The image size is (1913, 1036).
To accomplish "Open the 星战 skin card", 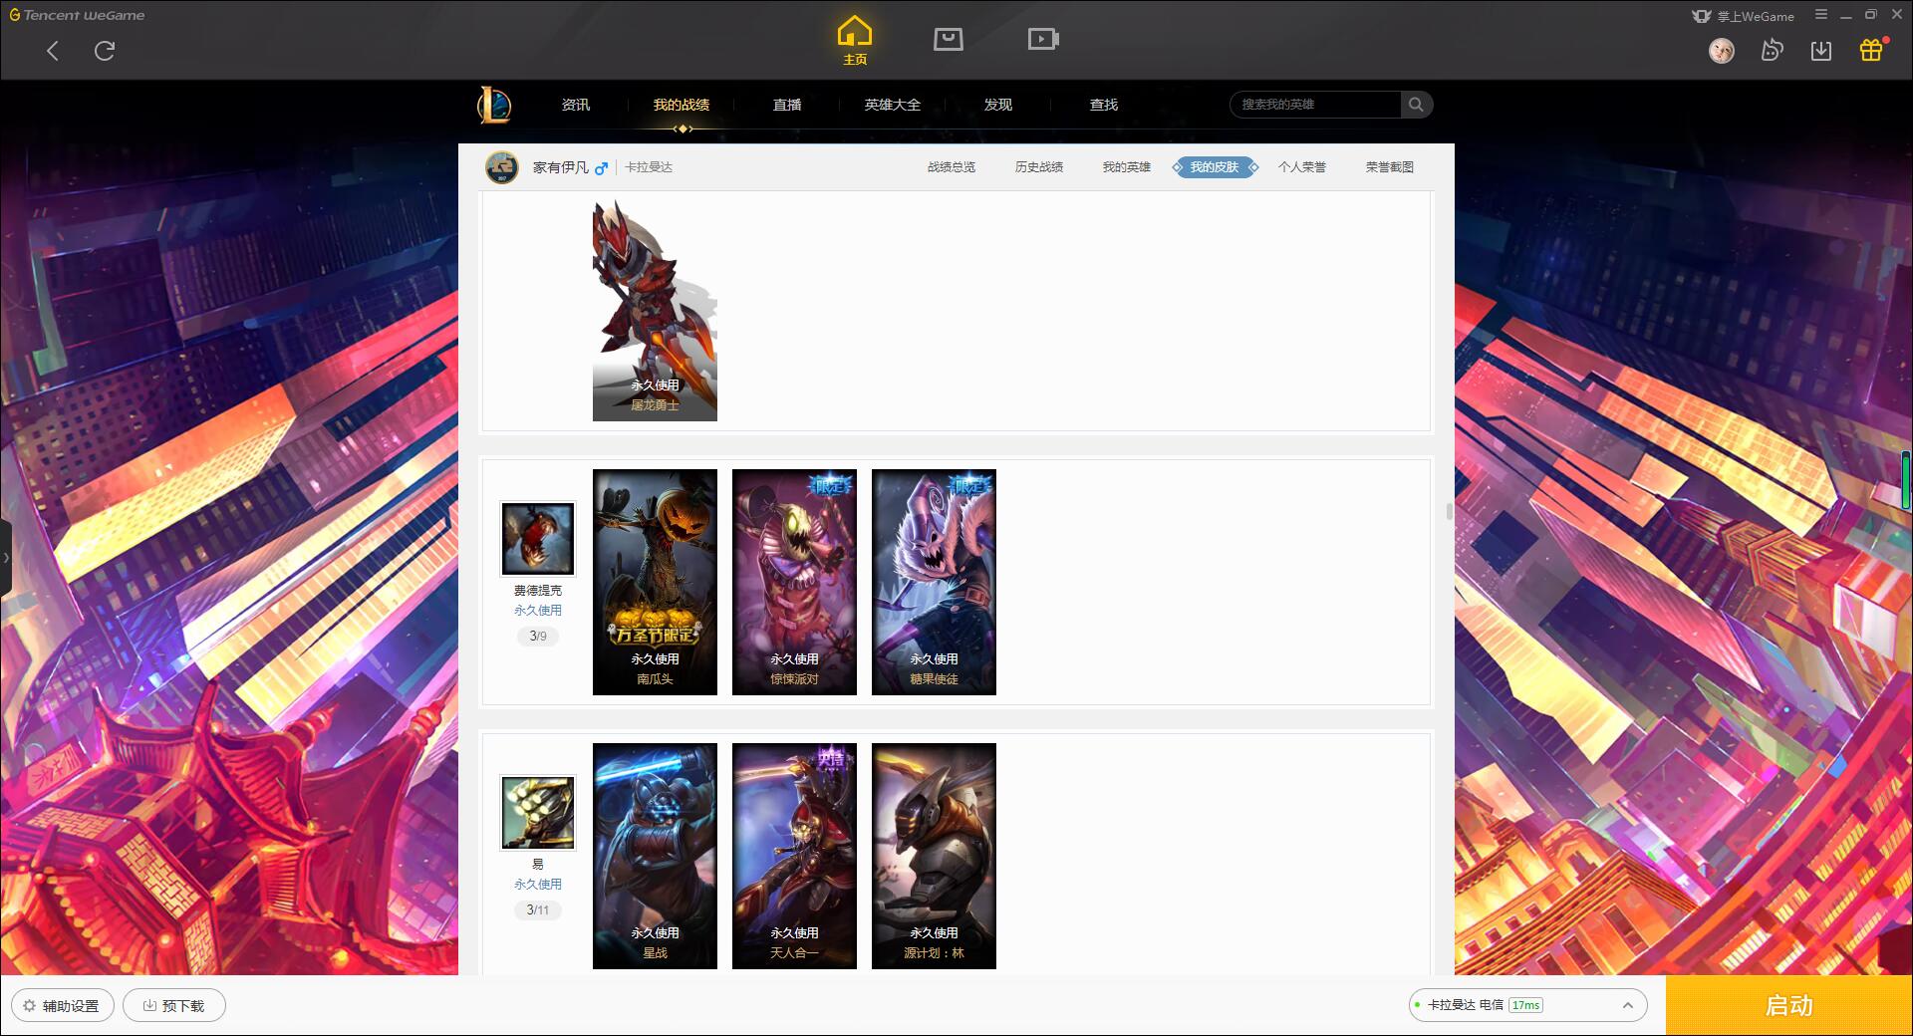I will point(655,856).
